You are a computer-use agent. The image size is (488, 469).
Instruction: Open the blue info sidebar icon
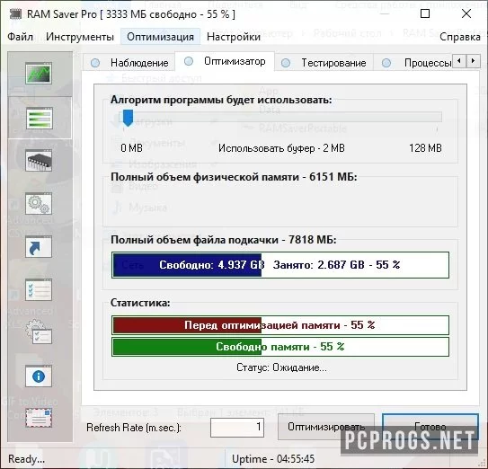(x=39, y=376)
